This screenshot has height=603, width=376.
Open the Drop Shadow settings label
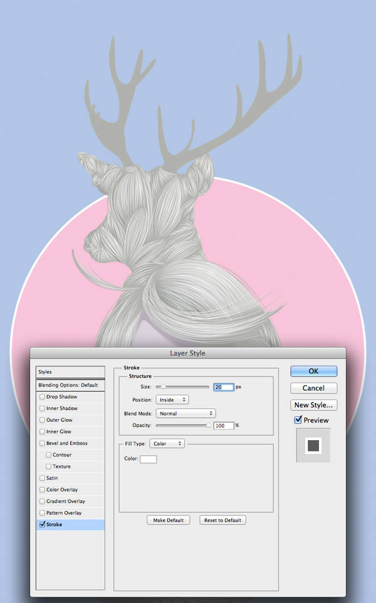pos(61,397)
